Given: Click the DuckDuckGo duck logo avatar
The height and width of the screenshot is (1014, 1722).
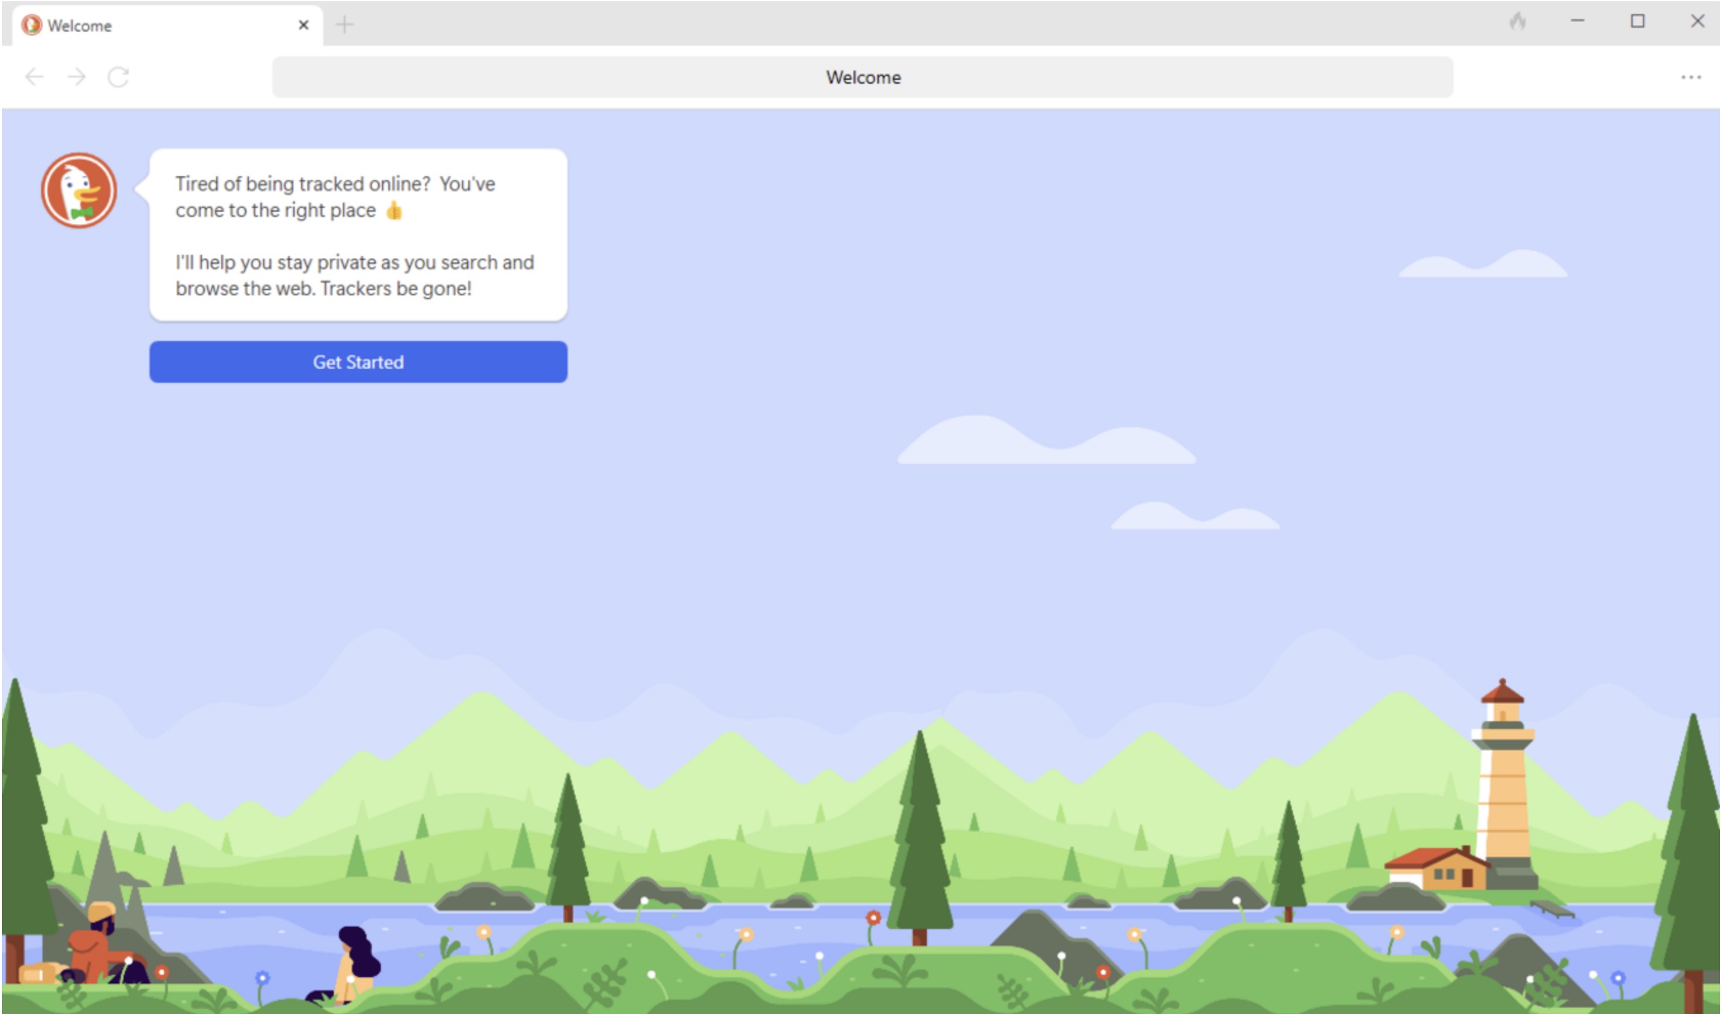Looking at the screenshot, I should click(x=79, y=190).
